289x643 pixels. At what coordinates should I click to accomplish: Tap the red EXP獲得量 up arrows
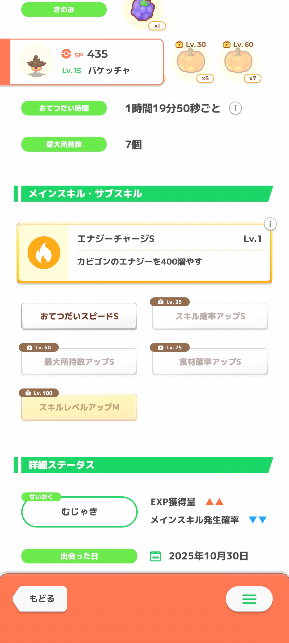point(214,502)
